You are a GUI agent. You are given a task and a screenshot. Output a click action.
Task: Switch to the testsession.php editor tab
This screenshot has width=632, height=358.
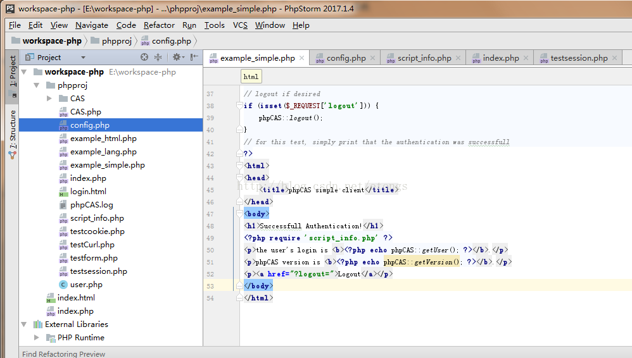pos(579,58)
